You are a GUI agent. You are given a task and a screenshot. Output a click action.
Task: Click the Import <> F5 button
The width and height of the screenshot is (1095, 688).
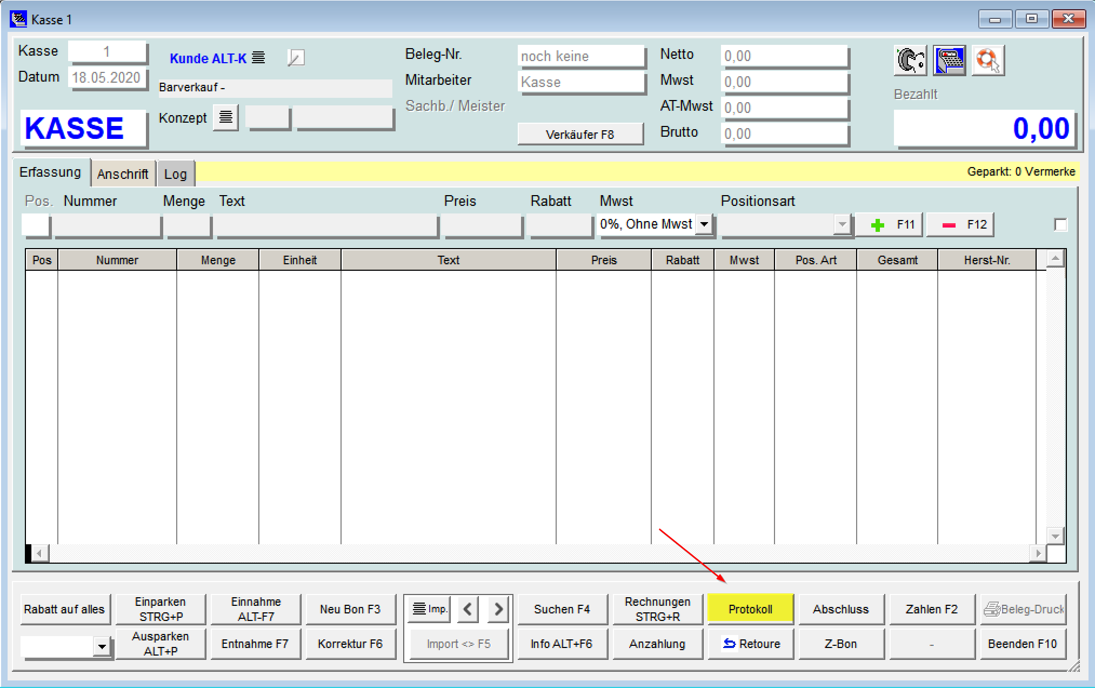click(458, 644)
